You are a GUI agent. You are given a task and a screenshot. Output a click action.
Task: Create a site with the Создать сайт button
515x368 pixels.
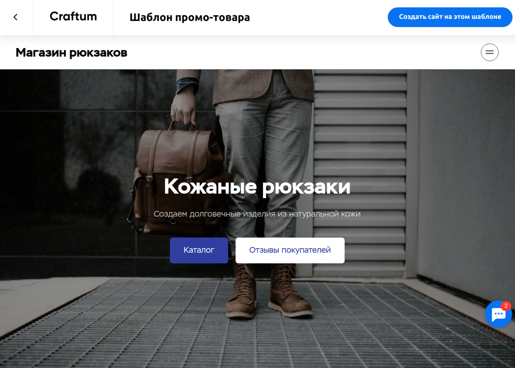[x=450, y=17]
